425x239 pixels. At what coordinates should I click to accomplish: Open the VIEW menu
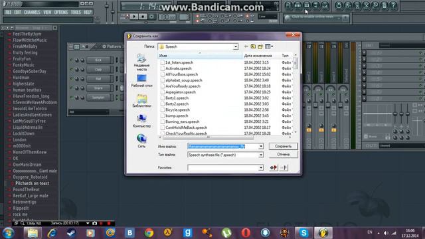[47, 12]
